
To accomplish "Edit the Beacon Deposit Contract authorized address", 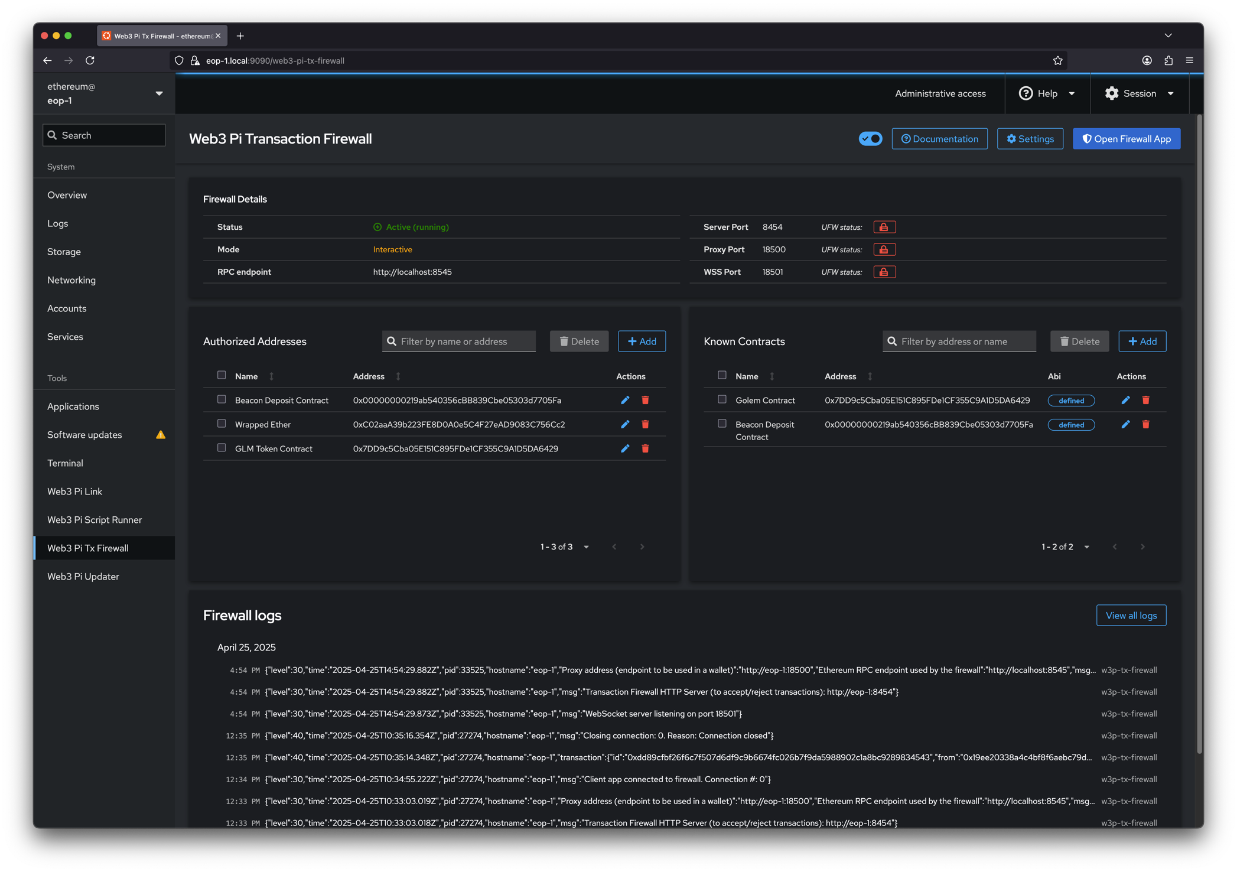I will [625, 400].
